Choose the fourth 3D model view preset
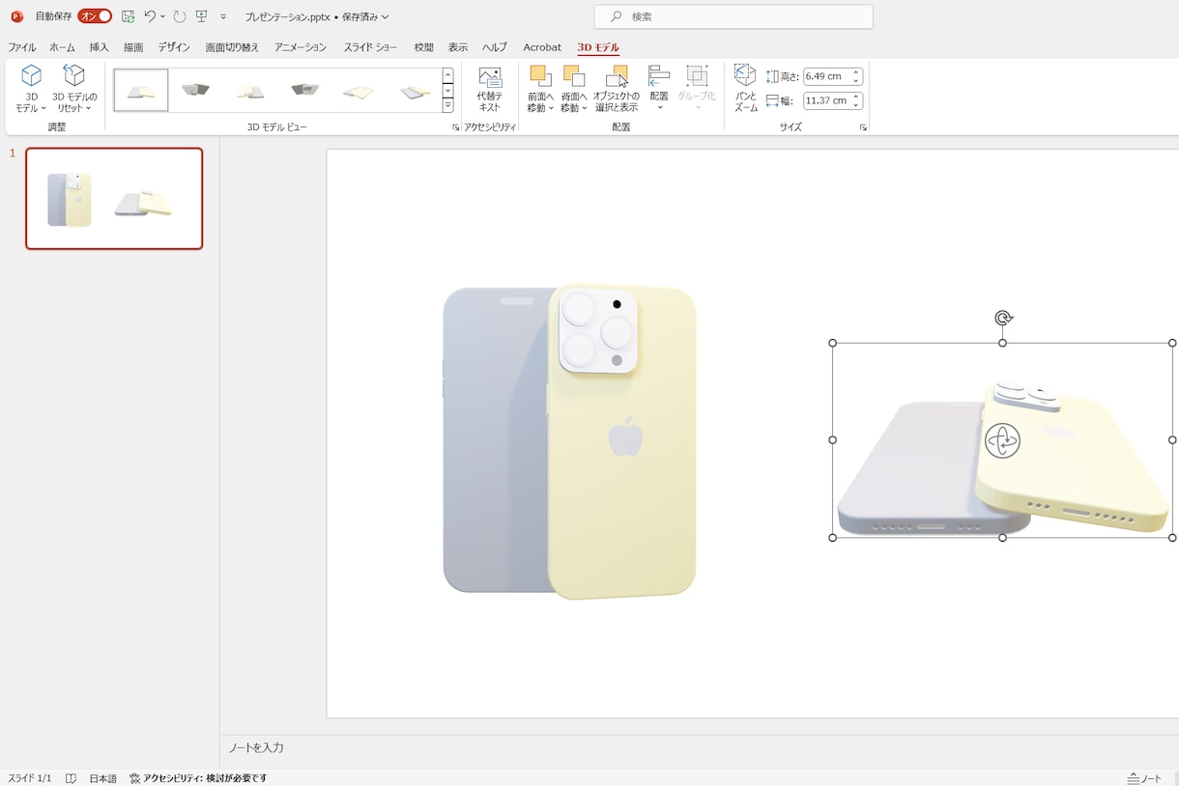Screen dimensions: 1179x786 pos(305,90)
